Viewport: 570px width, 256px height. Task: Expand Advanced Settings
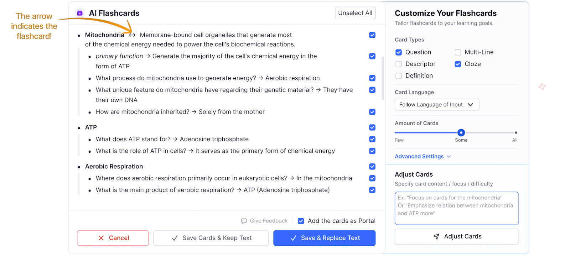(423, 156)
